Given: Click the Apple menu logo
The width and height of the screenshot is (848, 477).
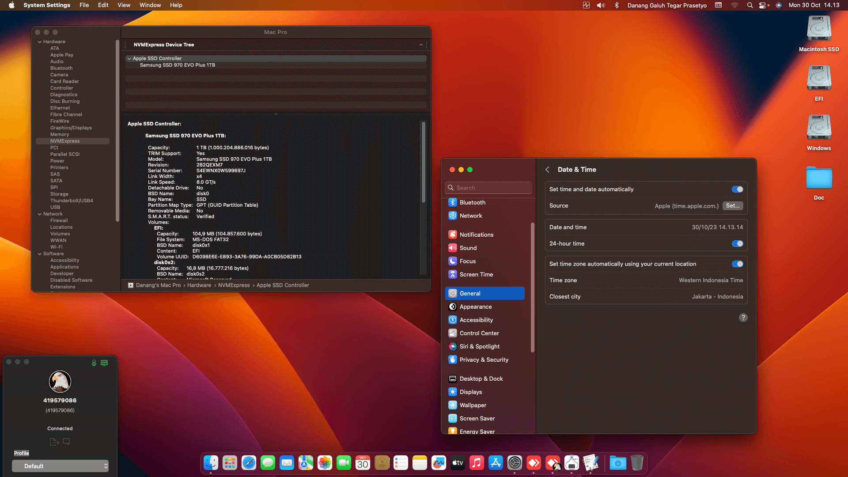Looking at the screenshot, I should pyautogui.click(x=12, y=5).
